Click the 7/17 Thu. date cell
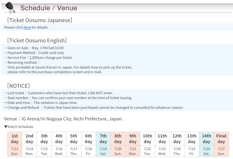The image size is (233, 159). click(74, 151)
